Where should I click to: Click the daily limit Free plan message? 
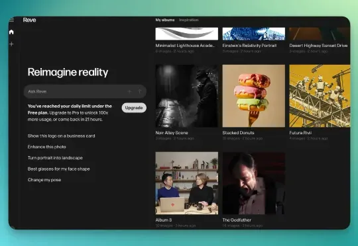tap(70, 112)
